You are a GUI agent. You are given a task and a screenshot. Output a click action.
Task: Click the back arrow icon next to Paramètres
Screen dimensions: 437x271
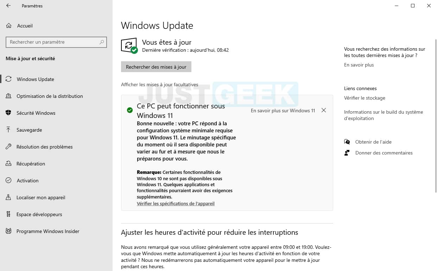coord(8,6)
